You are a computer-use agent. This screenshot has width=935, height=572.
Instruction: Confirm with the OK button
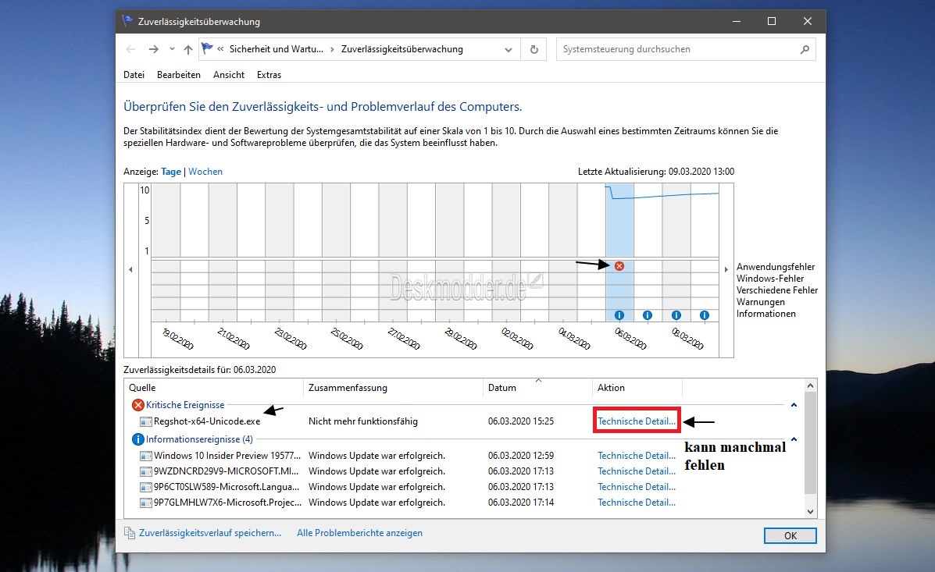[x=790, y=535]
